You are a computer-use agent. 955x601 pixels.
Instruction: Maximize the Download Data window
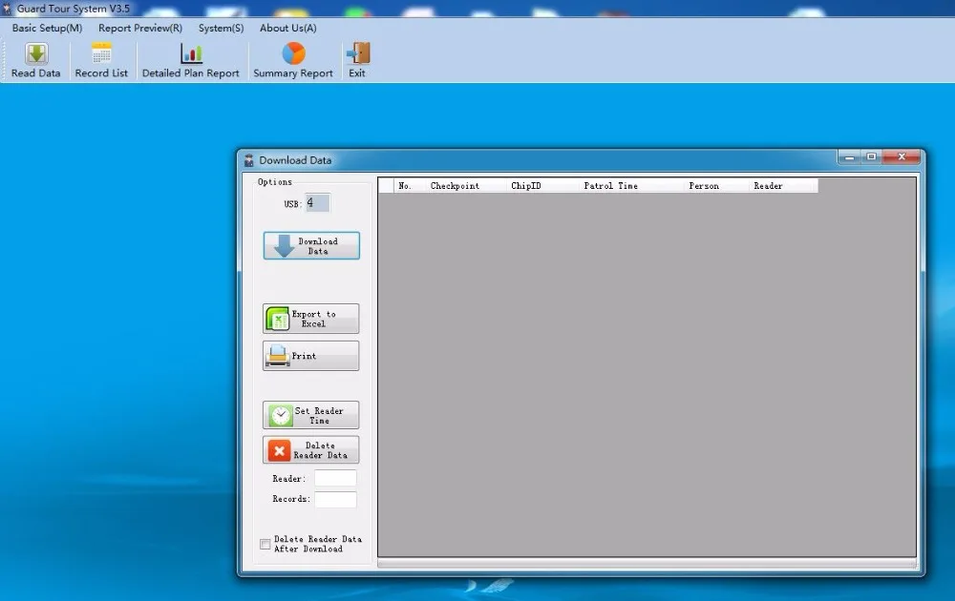tap(871, 157)
